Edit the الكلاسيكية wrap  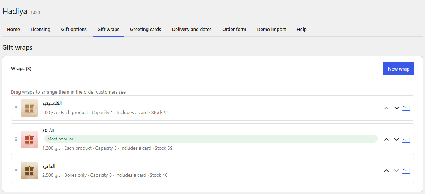pos(406,108)
